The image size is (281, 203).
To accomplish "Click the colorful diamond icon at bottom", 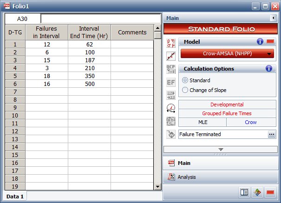I will 257,192.
